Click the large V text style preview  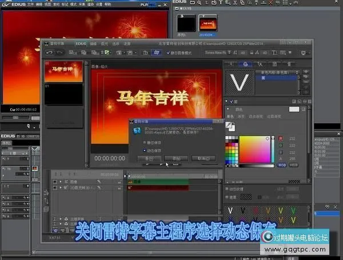[x=238, y=82]
